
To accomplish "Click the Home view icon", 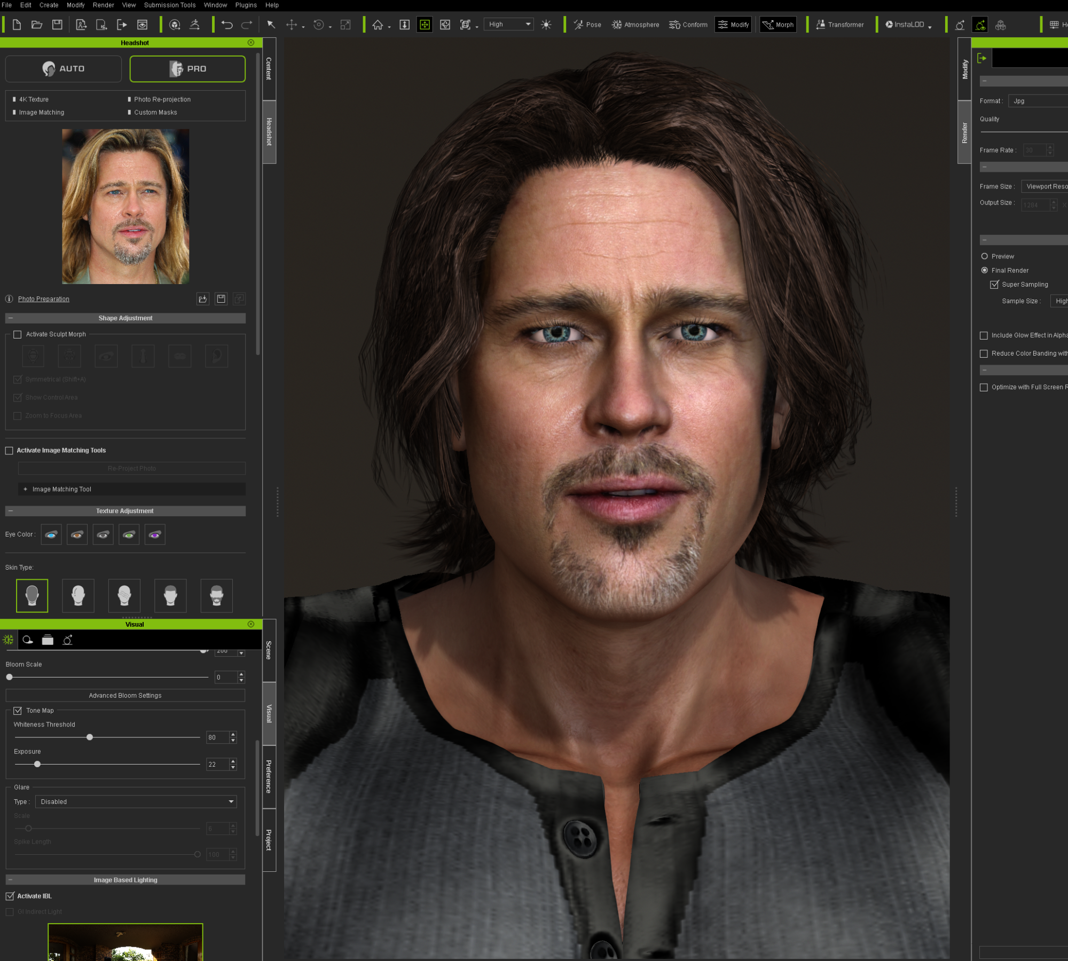I will pyautogui.click(x=378, y=25).
